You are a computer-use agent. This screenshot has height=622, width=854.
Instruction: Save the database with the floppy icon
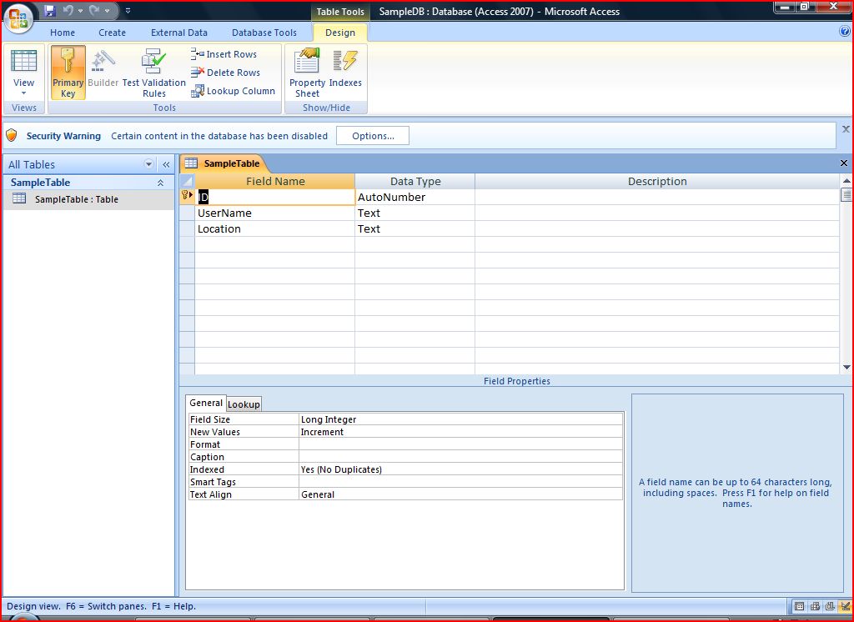pos(50,10)
